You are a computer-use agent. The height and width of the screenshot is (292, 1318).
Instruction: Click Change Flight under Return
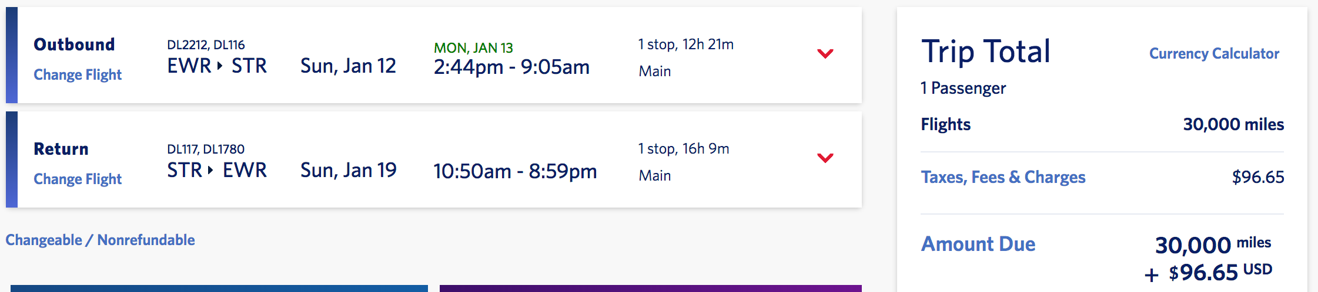pos(78,179)
